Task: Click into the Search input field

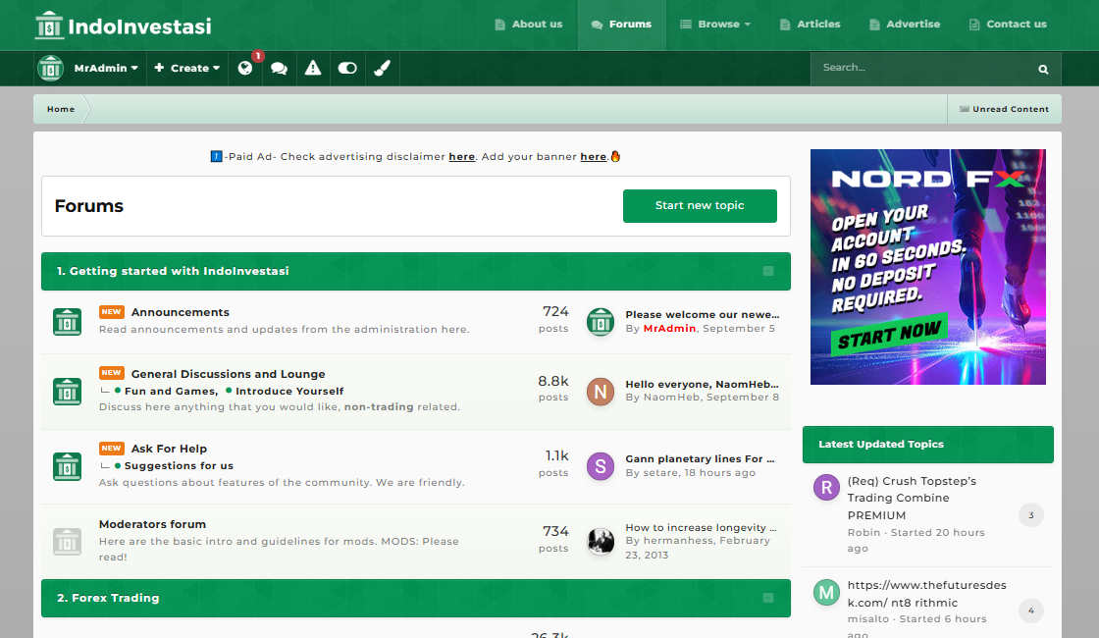Action: 922,69
